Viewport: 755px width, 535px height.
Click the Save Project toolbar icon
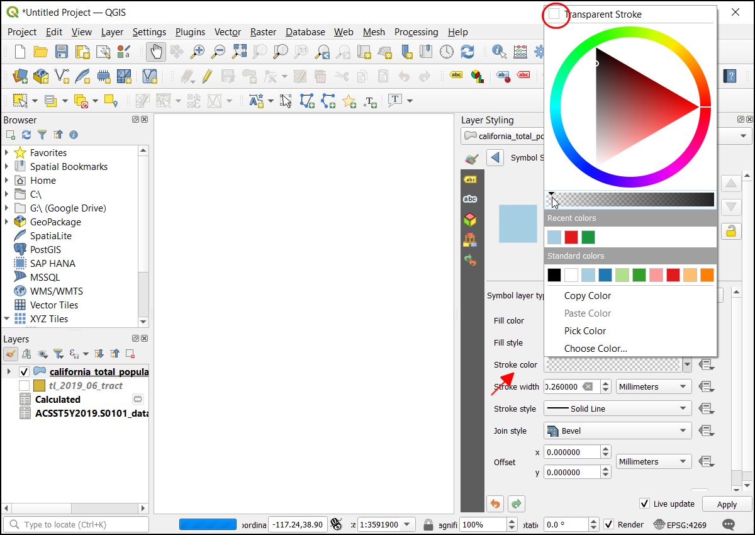pyautogui.click(x=61, y=52)
